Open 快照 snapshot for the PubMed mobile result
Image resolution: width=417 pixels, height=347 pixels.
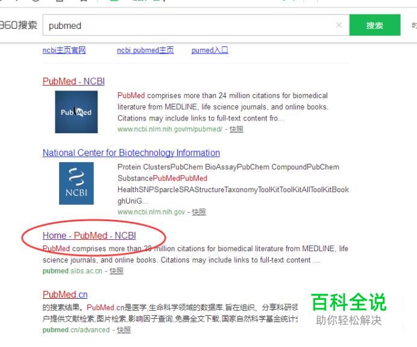coord(236,130)
